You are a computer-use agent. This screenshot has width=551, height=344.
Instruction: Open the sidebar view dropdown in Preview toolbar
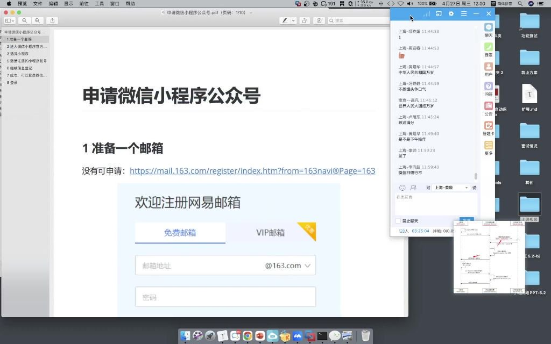coord(10,21)
